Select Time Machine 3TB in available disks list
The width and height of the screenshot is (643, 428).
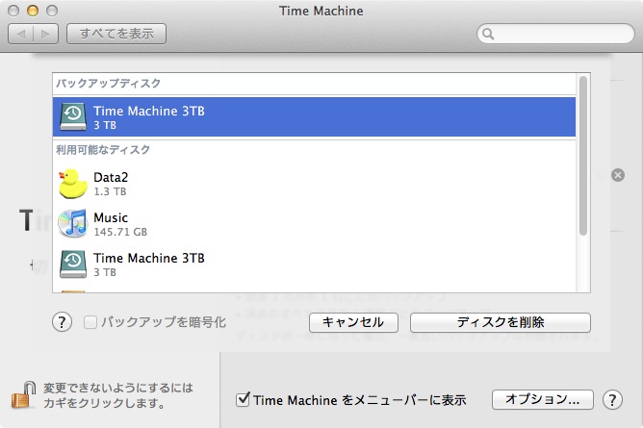point(314,264)
